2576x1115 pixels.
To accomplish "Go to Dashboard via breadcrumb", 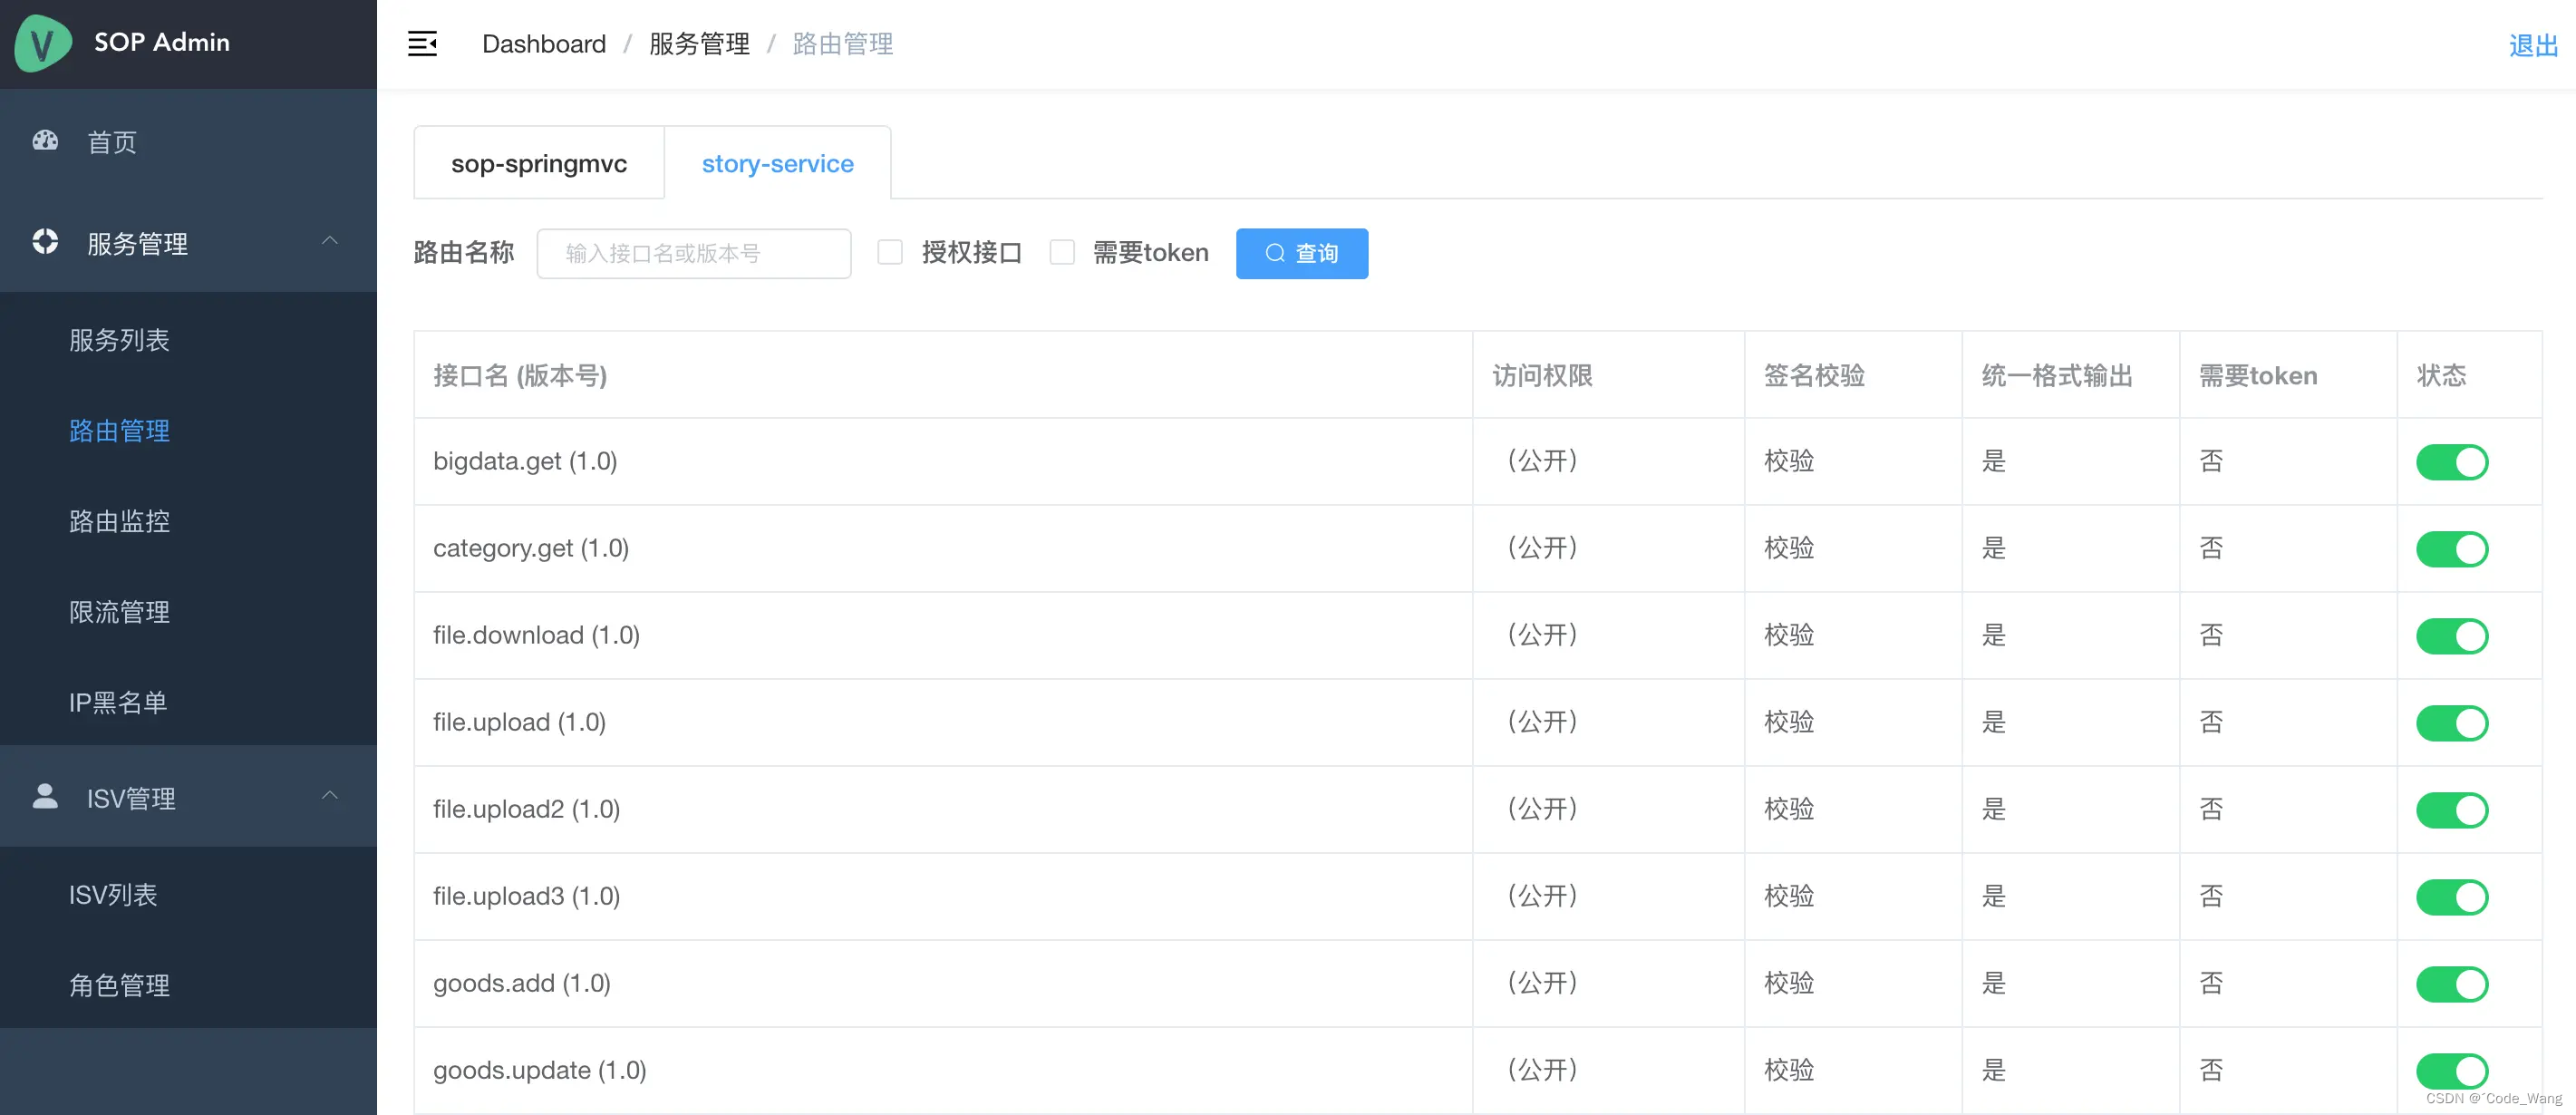I will pyautogui.click(x=543, y=44).
